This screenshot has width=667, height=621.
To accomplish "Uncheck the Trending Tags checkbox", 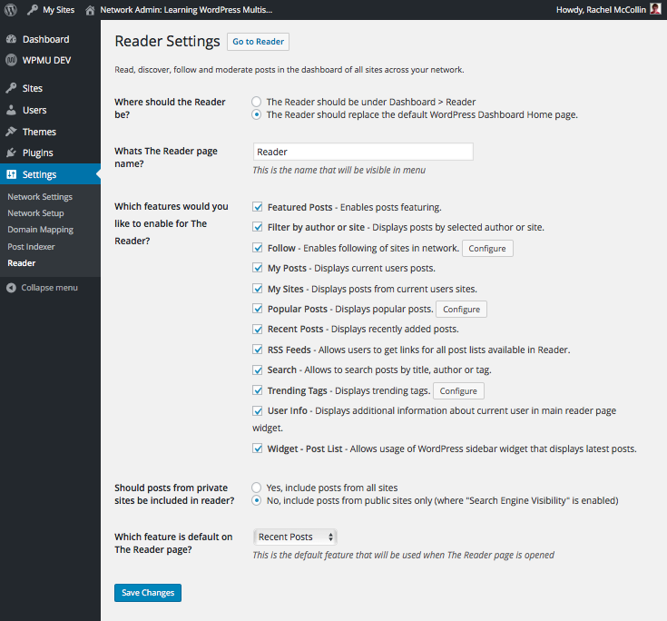I will click(258, 390).
